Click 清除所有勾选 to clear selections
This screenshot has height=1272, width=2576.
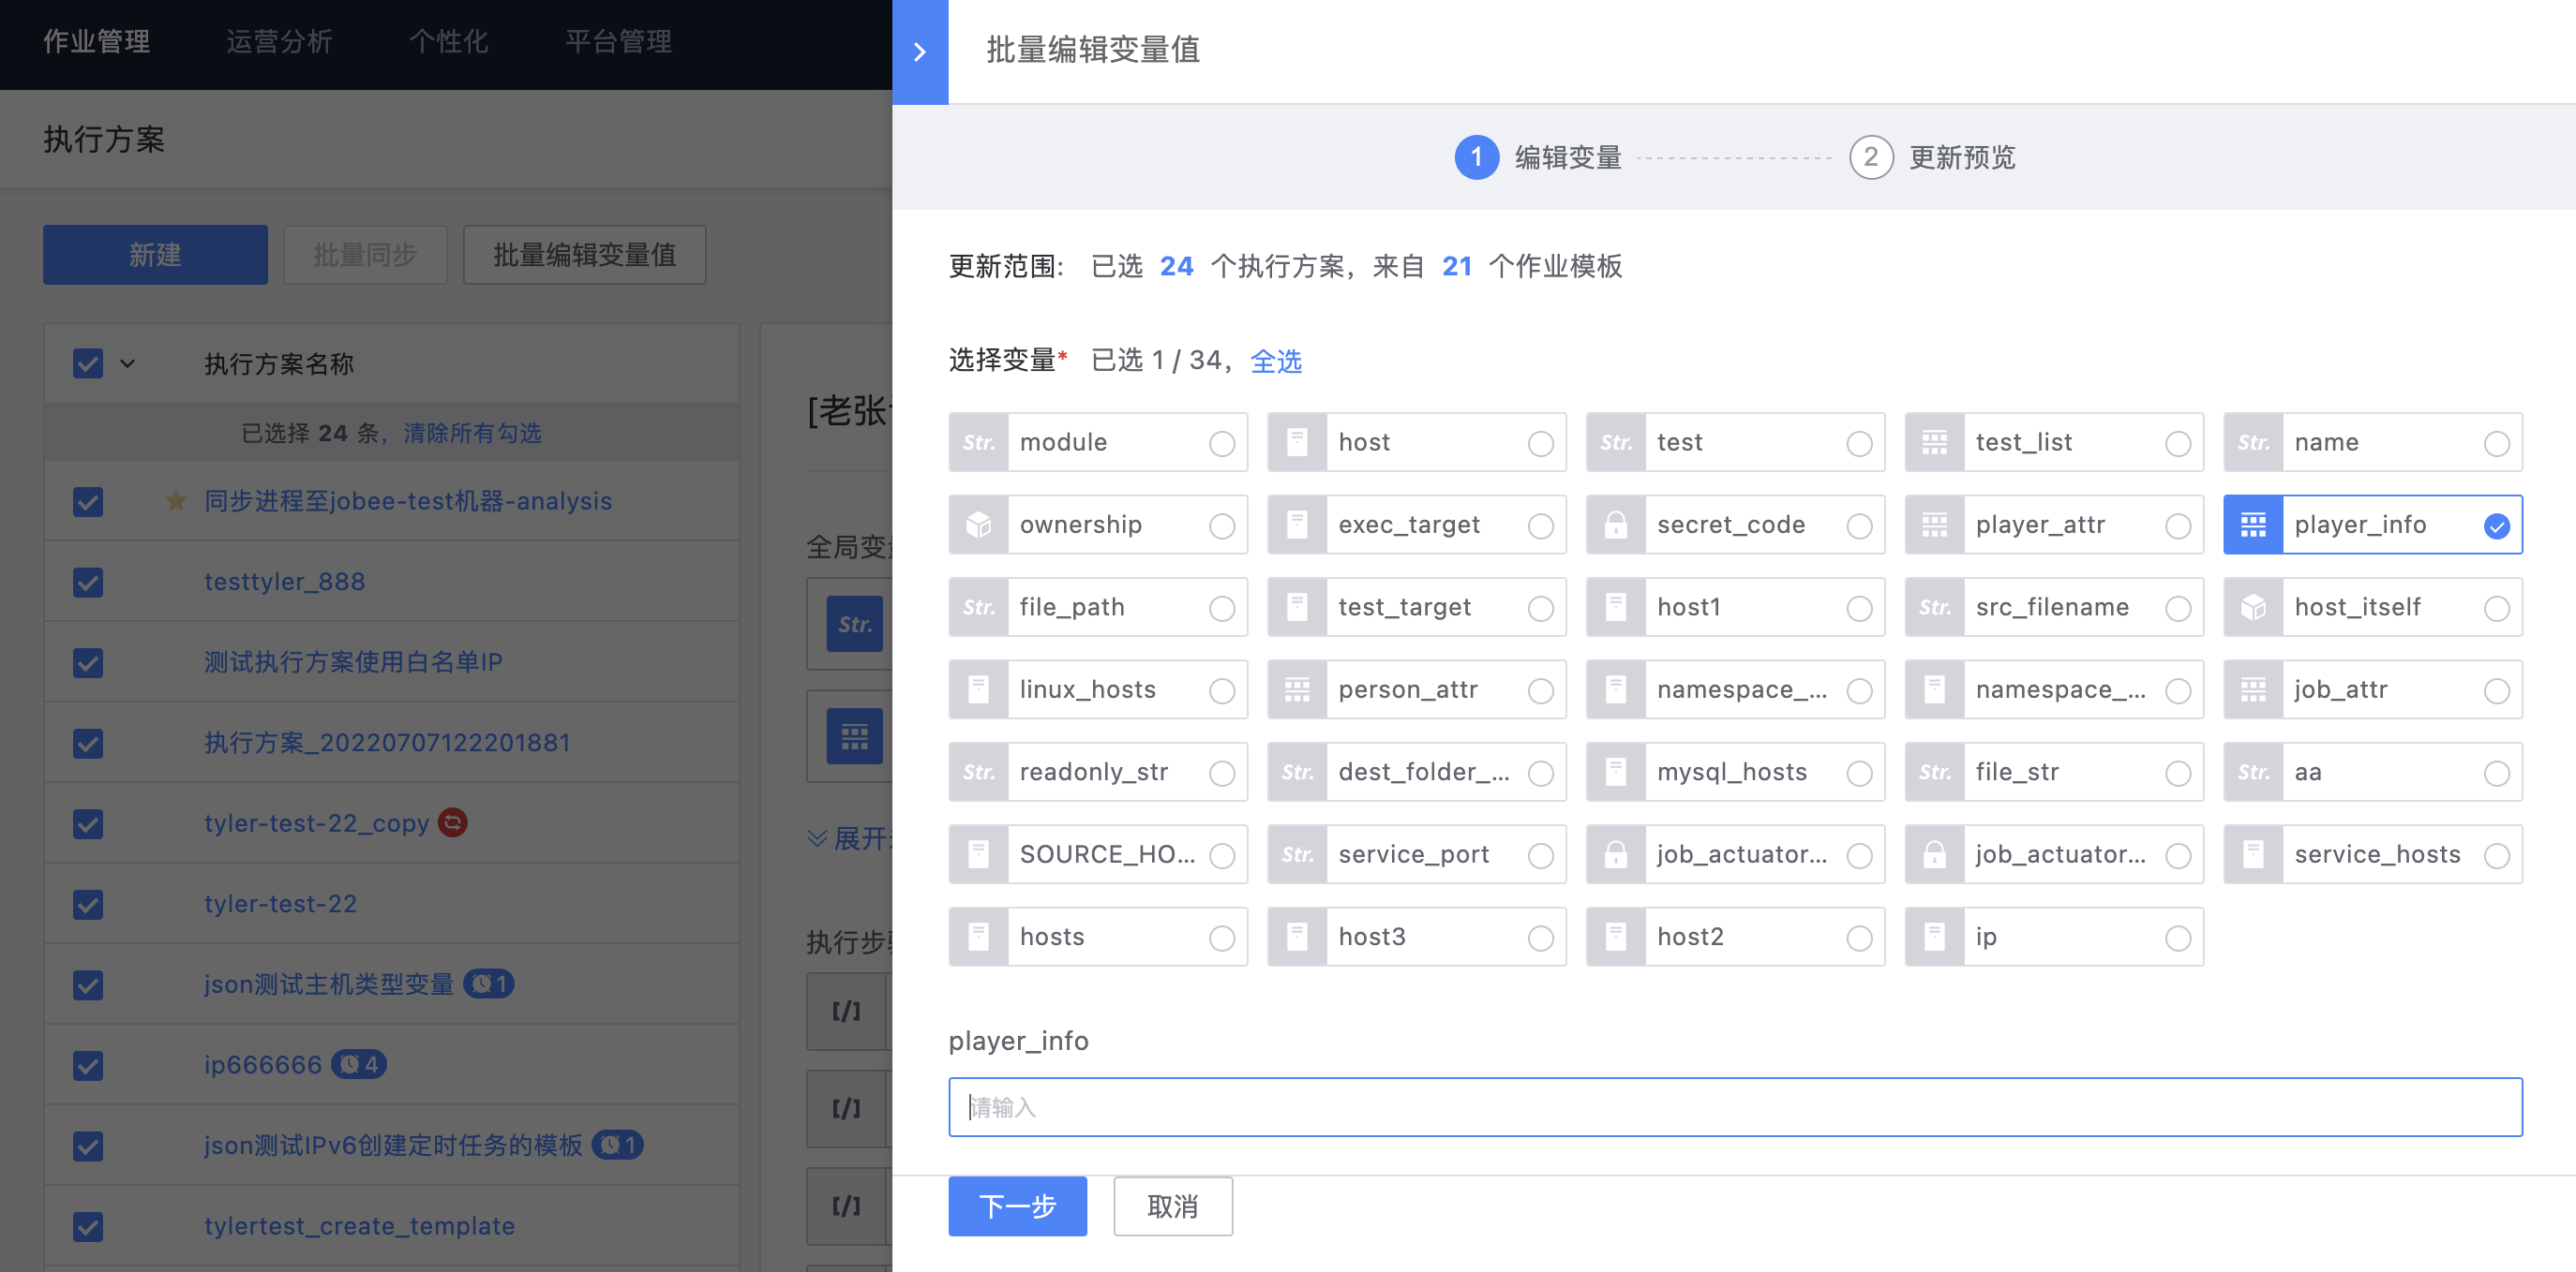pos(472,433)
